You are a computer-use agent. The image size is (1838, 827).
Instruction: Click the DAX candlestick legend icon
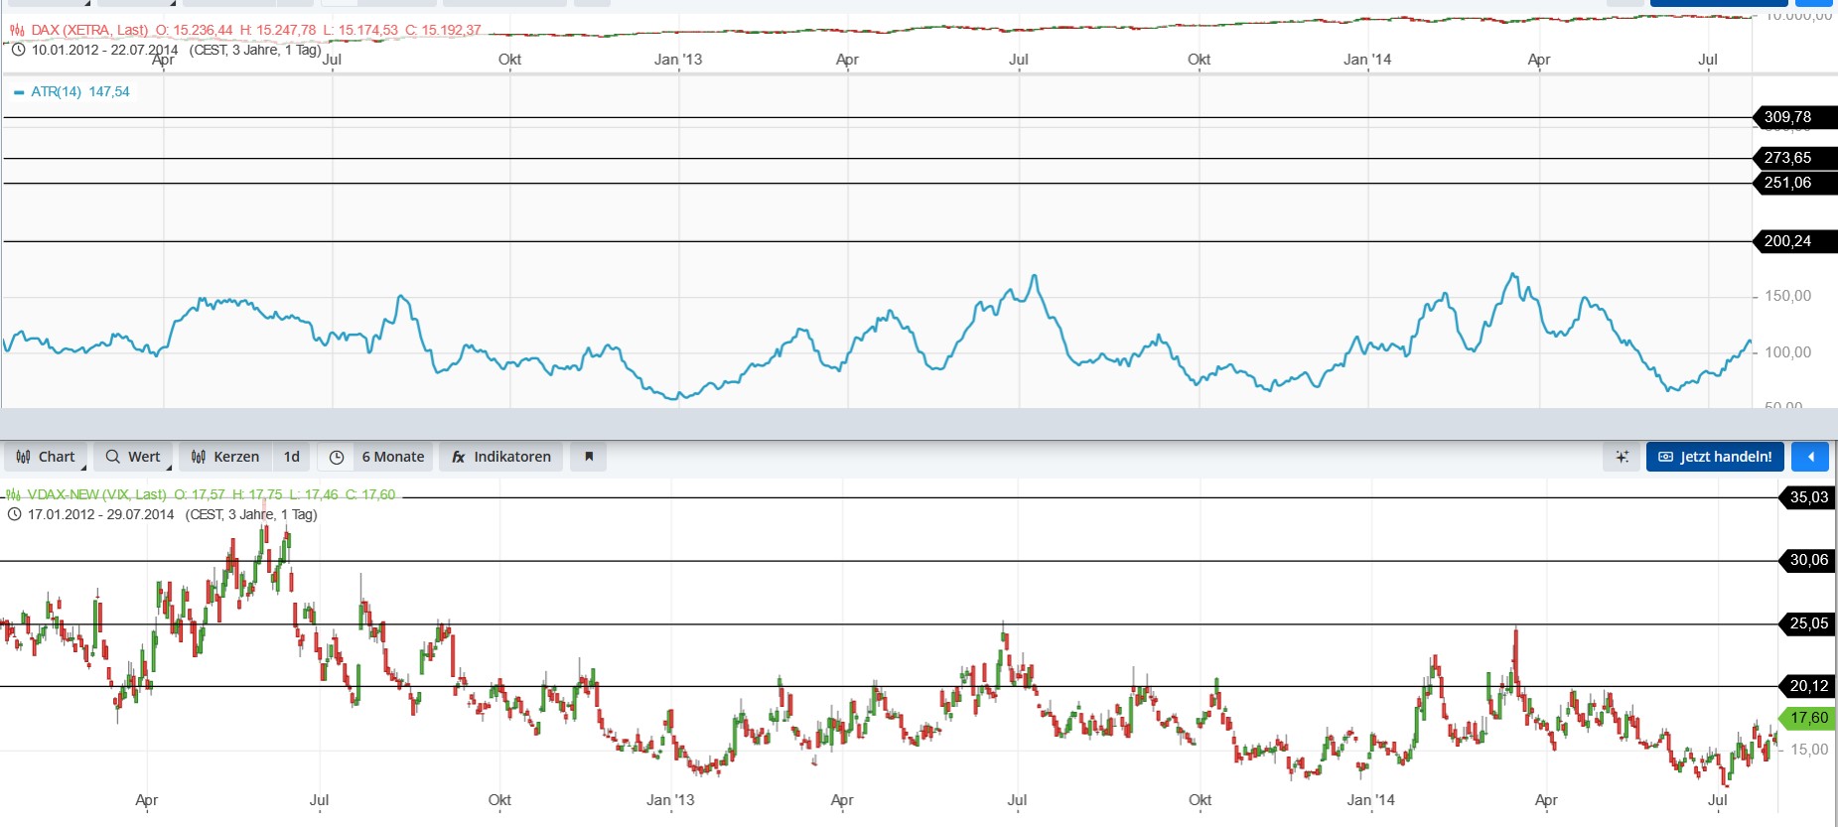17,30
